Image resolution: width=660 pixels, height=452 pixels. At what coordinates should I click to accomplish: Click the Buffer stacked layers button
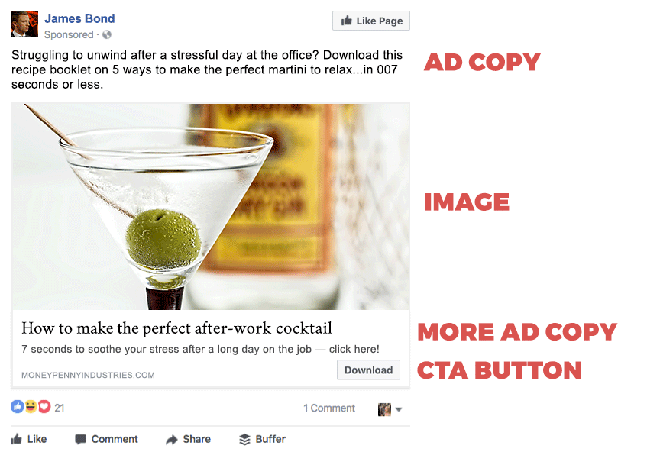click(x=262, y=439)
